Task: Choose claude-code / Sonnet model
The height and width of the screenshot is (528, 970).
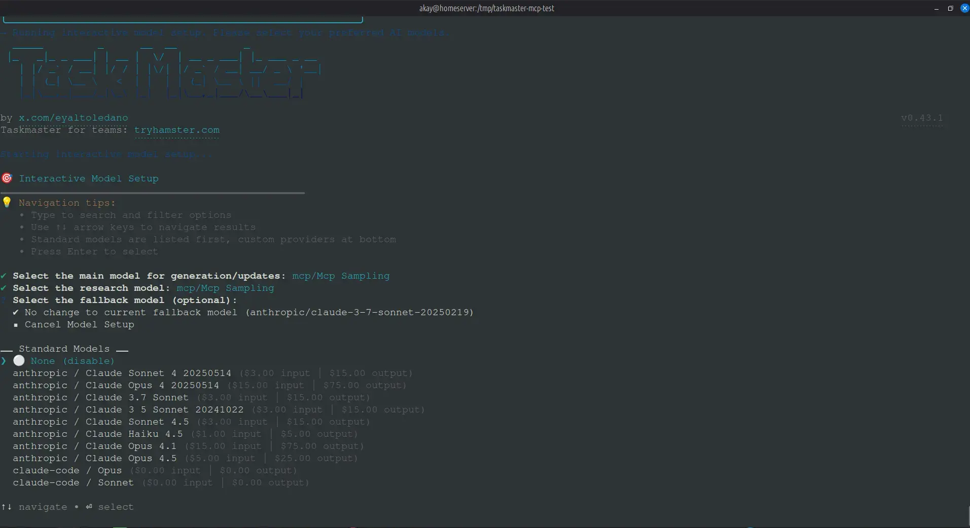Action: tap(161, 482)
